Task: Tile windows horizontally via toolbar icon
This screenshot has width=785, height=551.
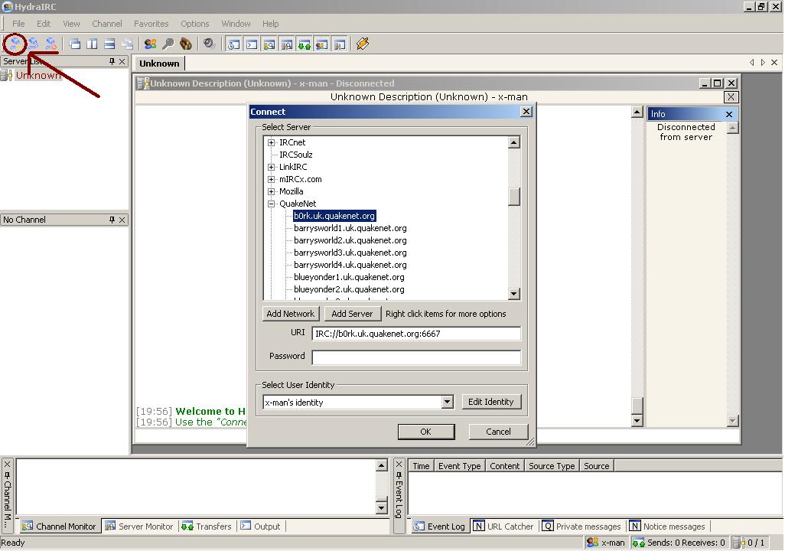Action: pos(109,44)
